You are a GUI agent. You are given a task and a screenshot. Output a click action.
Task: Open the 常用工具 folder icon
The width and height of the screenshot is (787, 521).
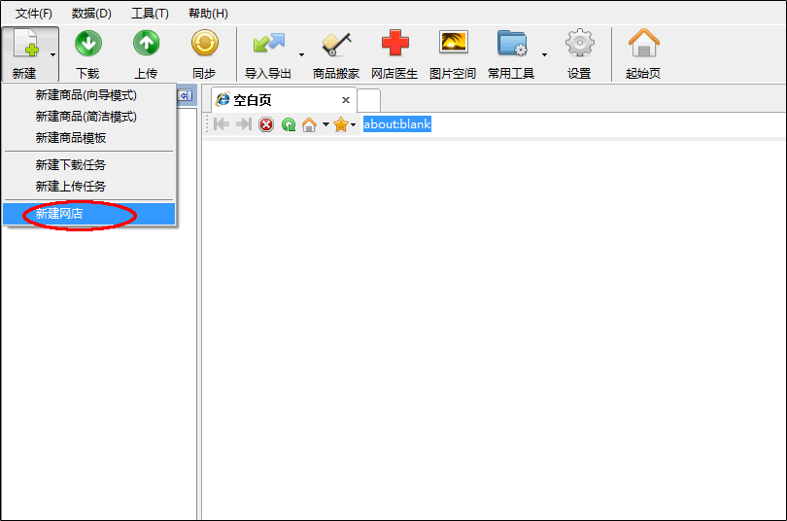point(512,43)
